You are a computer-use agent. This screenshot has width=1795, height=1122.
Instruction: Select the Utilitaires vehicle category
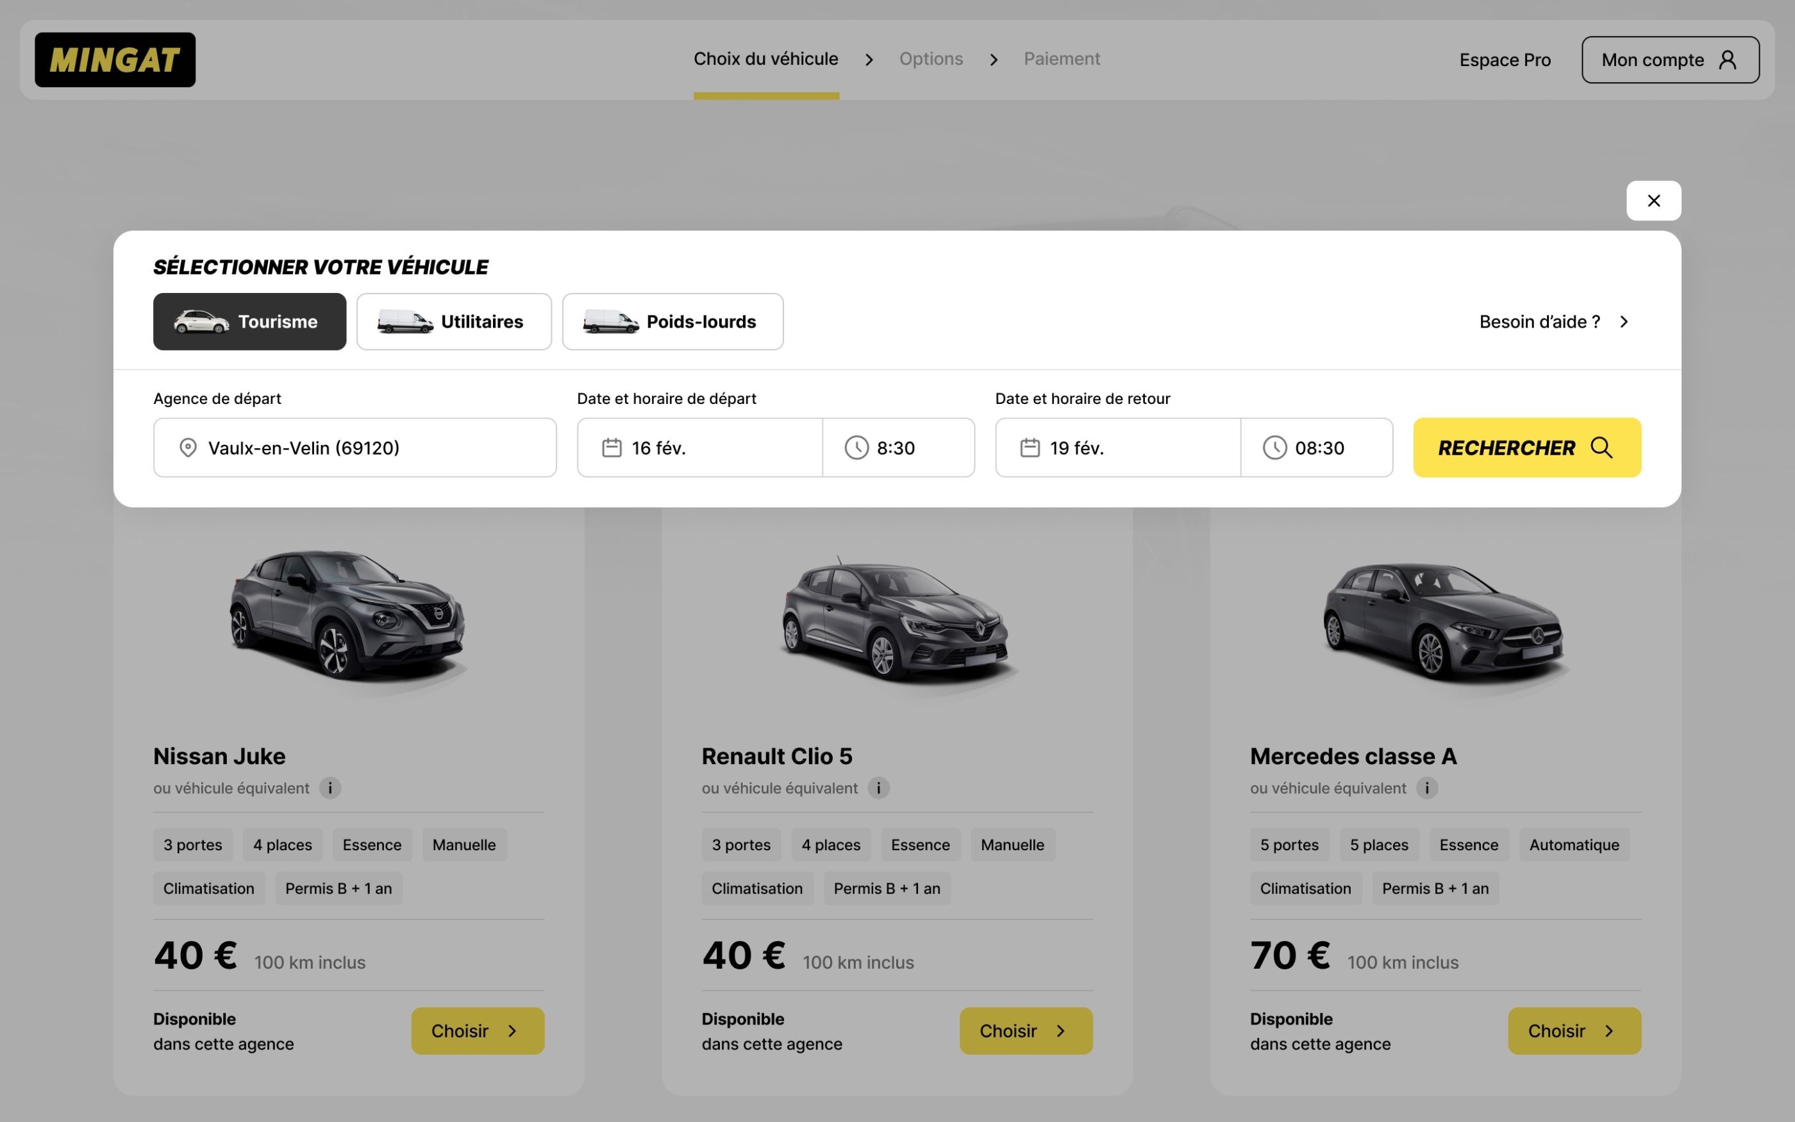pyautogui.click(x=453, y=321)
